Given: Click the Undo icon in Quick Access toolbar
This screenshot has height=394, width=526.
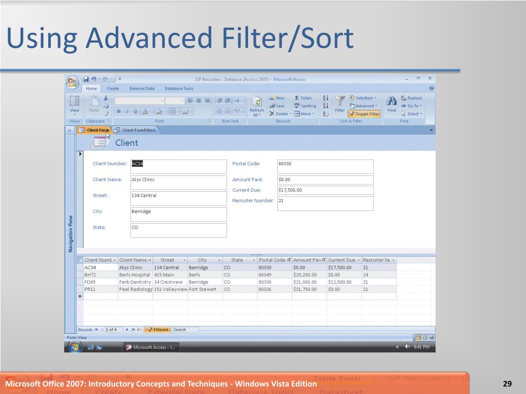Looking at the screenshot, I should tap(94, 79).
